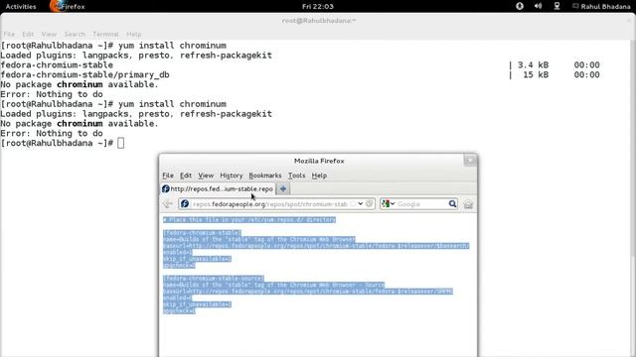The height and width of the screenshot is (357, 636).
Task: Open Firefox History menu
Action: coord(232,176)
